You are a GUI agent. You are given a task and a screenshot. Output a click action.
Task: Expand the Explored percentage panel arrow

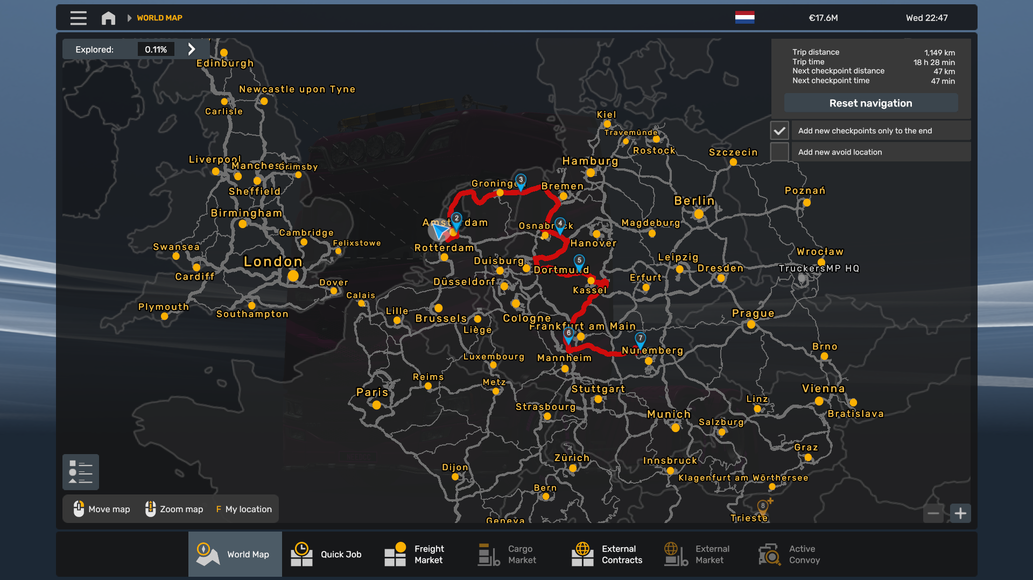(x=192, y=49)
